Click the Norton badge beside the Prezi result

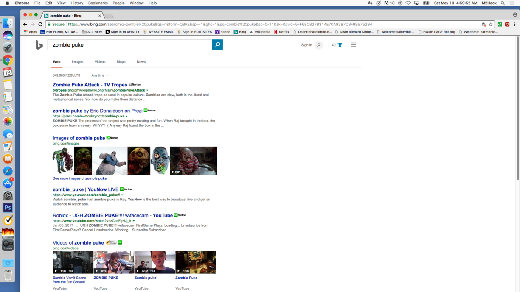point(150,111)
